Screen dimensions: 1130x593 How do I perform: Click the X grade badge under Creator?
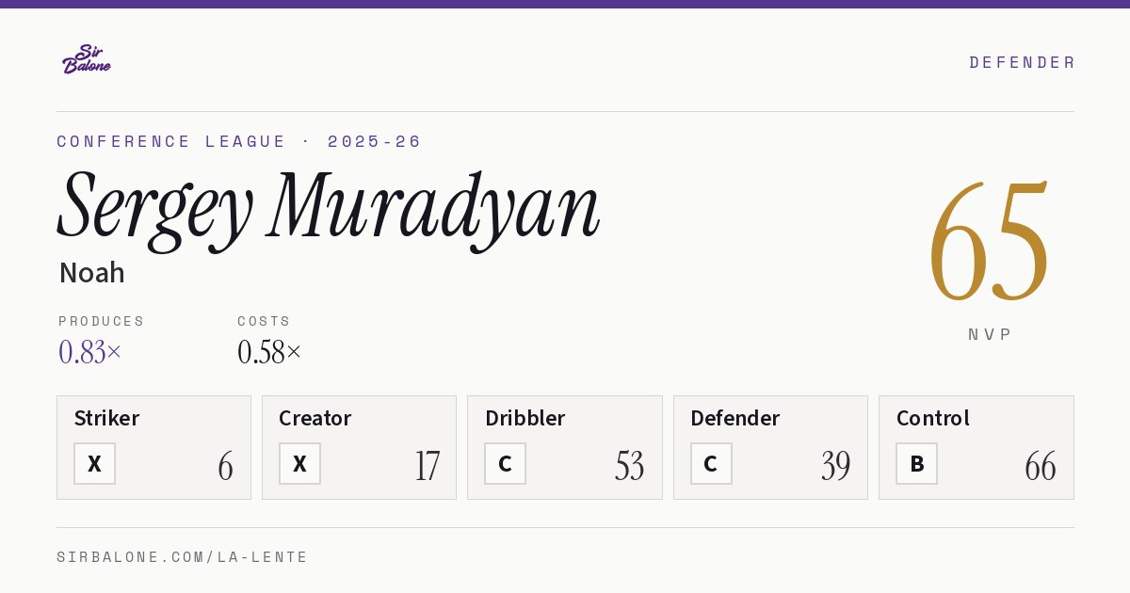click(299, 464)
